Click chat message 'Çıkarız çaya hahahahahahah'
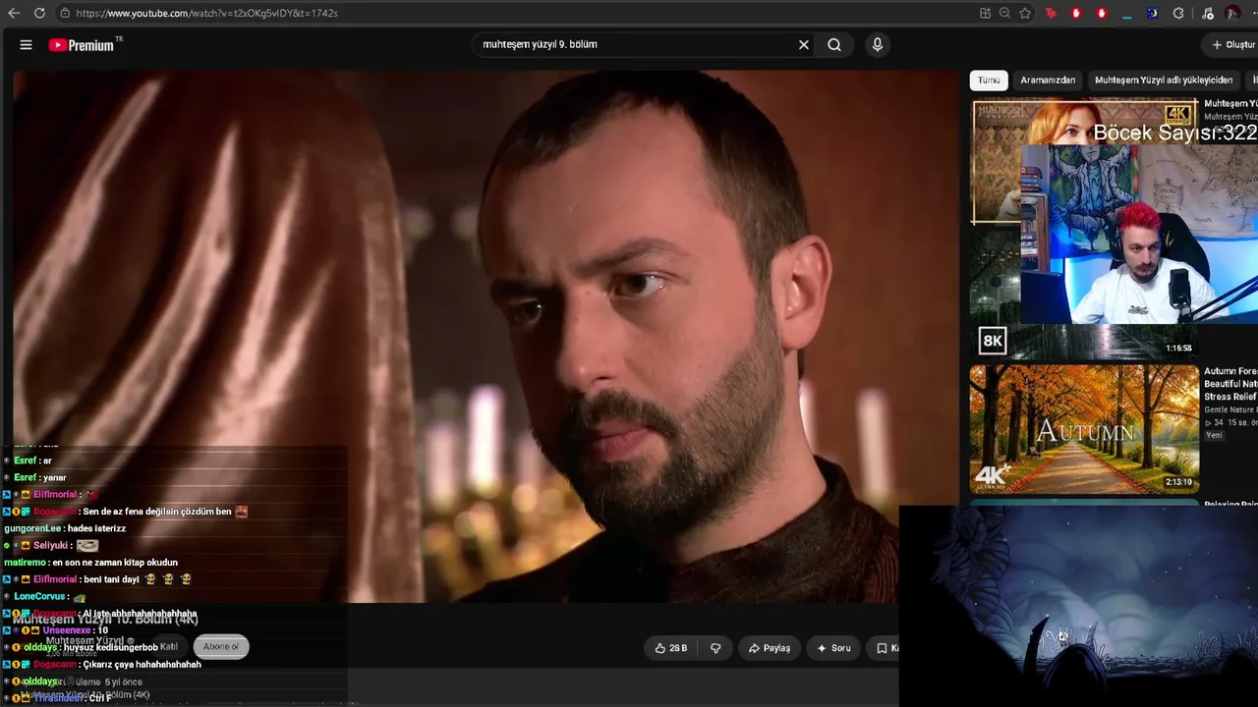The width and height of the screenshot is (1258, 707). pos(142,665)
